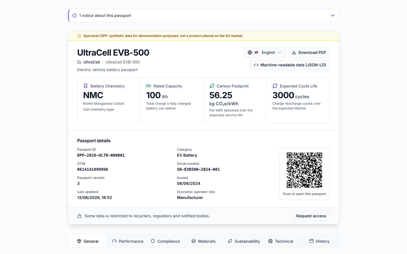407x254 pixels.
Task: Click the Carbon Footprint leaf icon
Action: [212, 86]
